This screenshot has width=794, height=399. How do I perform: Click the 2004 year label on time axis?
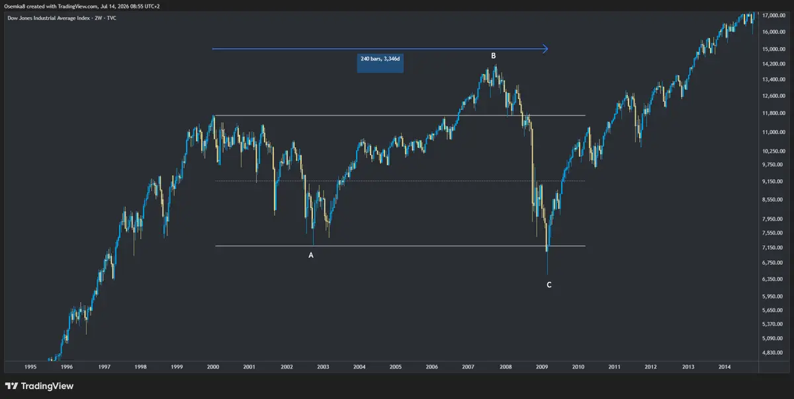(359, 367)
